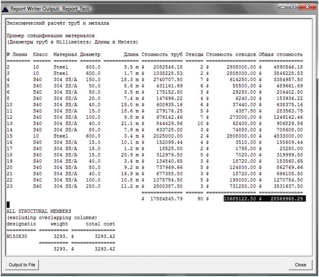This screenshot has width=319, height=277.
Task: Close the window using the red X
Action: click(x=306, y=7)
